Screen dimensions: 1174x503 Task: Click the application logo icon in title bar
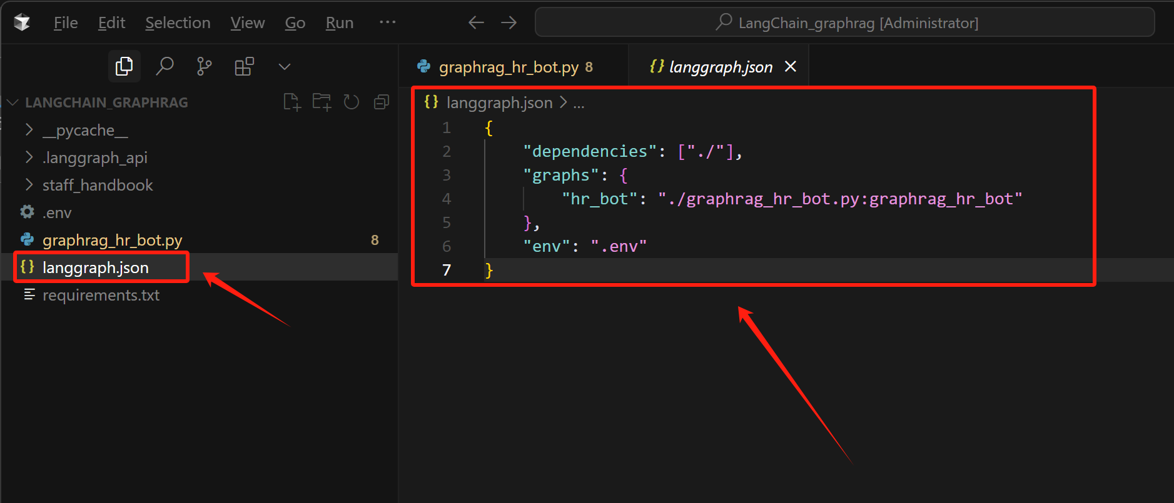[x=23, y=23]
